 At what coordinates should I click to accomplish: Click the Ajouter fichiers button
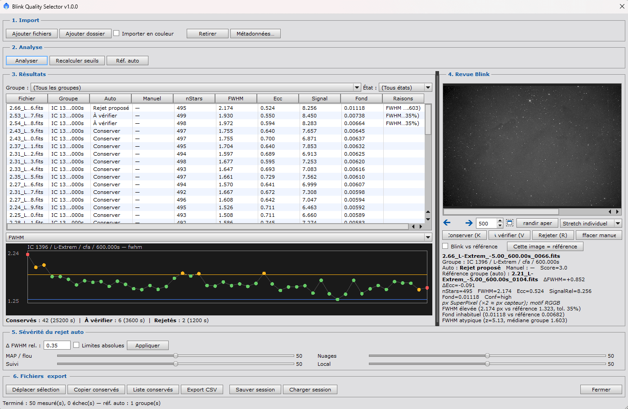click(x=31, y=34)
